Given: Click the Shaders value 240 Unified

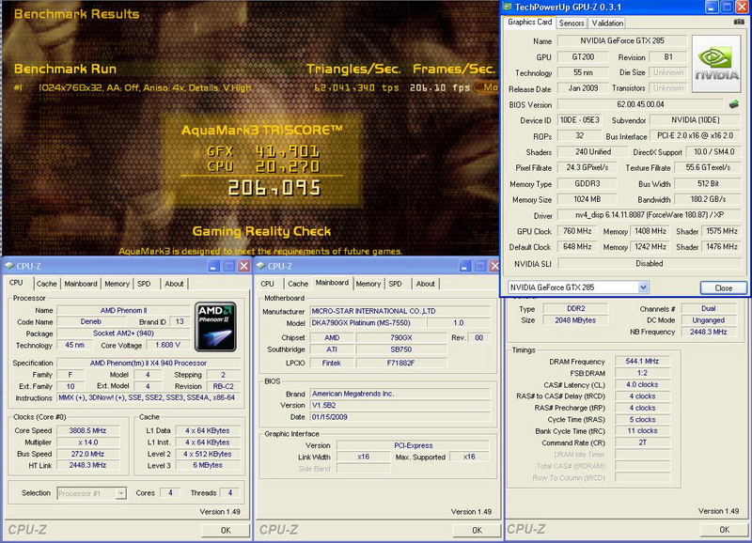Looking at the screenshot, I should [593, 151].
